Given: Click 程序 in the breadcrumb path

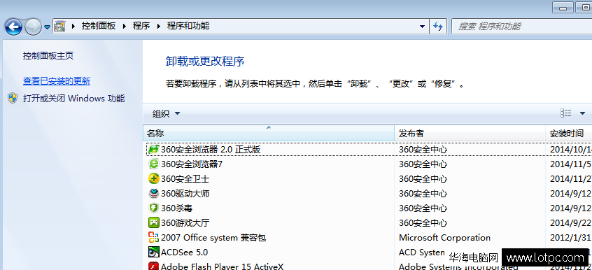Looking at the screenshot, I should tap(141, 26).
